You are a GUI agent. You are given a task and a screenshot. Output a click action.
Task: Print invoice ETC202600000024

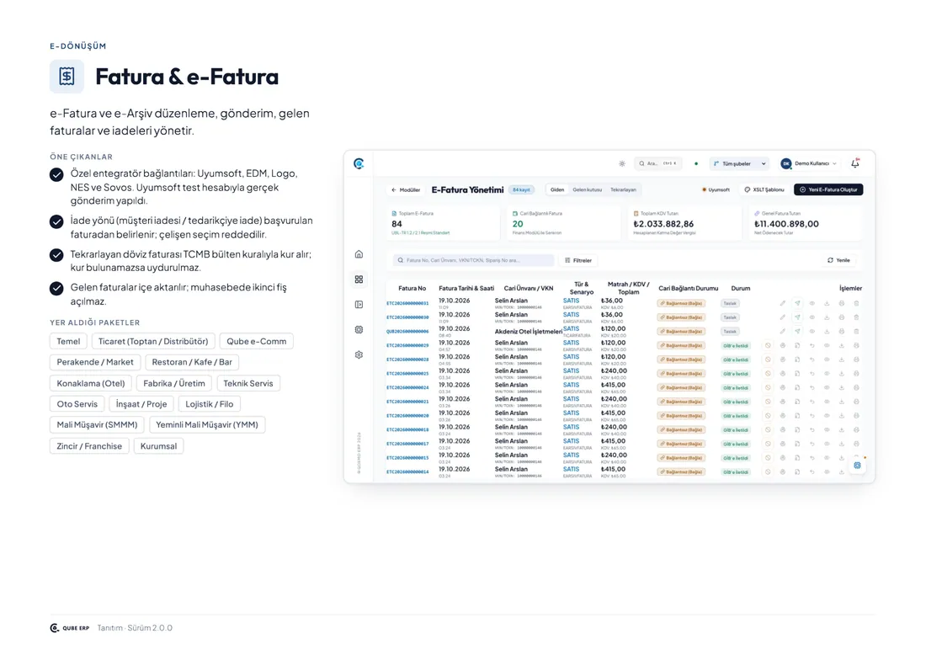coord(856,388)
